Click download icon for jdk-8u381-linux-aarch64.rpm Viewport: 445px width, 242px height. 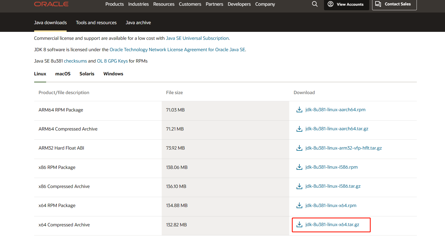coord(299,109)
